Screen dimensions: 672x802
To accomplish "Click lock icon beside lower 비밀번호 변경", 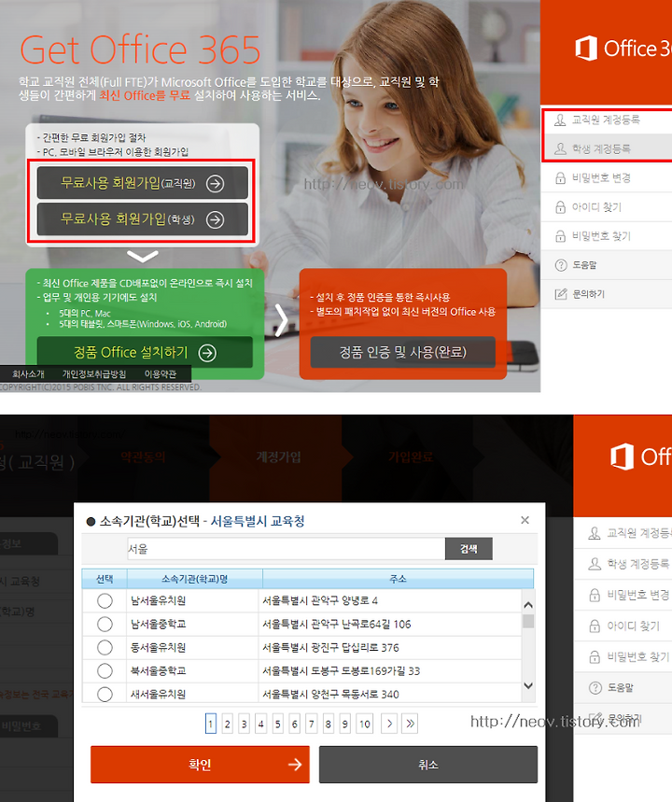I will [x=595, y=595].
